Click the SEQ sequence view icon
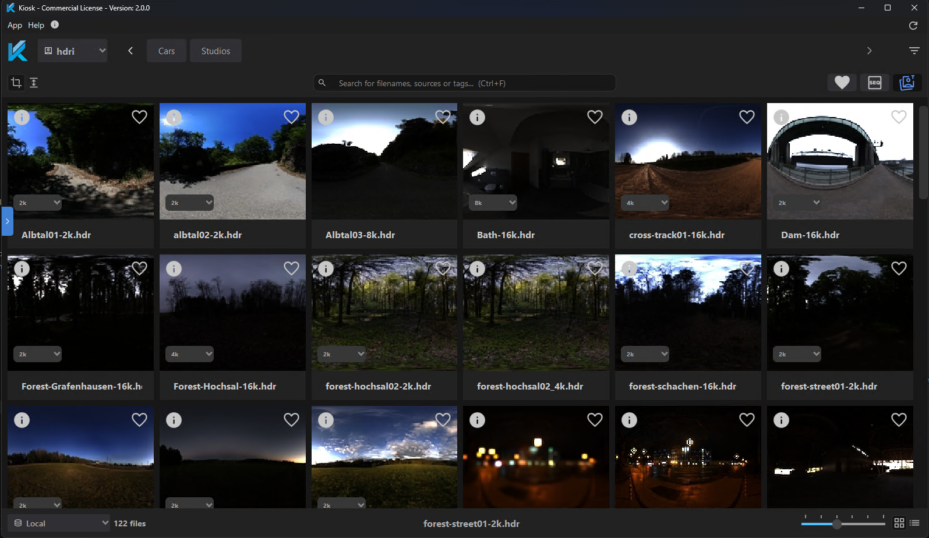Screen dimensions: 929x538 click(x=874, y=83)
